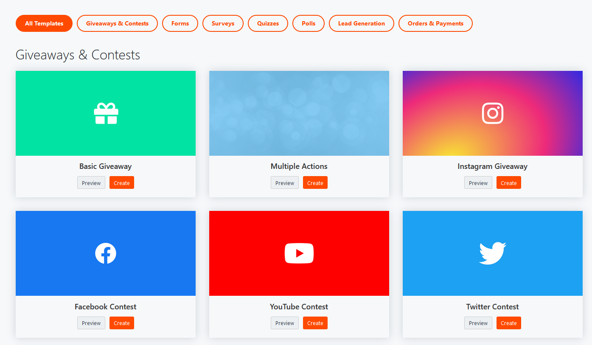Preview the Facebook Contest template

(x=91, y=323)
